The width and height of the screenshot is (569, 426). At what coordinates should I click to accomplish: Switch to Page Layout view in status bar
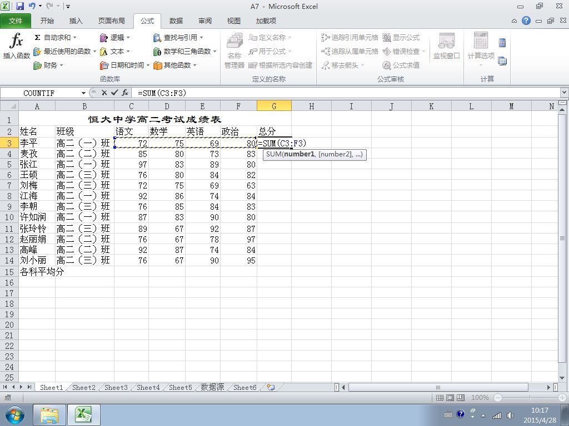pyautogui.click(x=450, y=398)
